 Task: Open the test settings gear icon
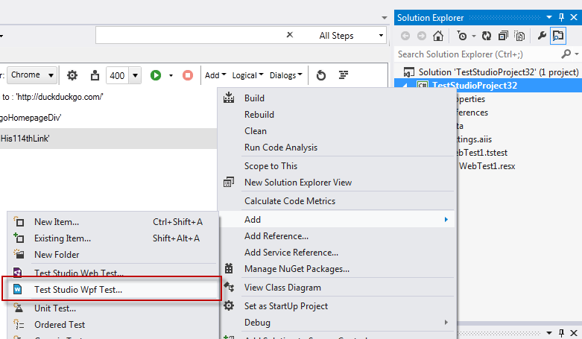72,75
